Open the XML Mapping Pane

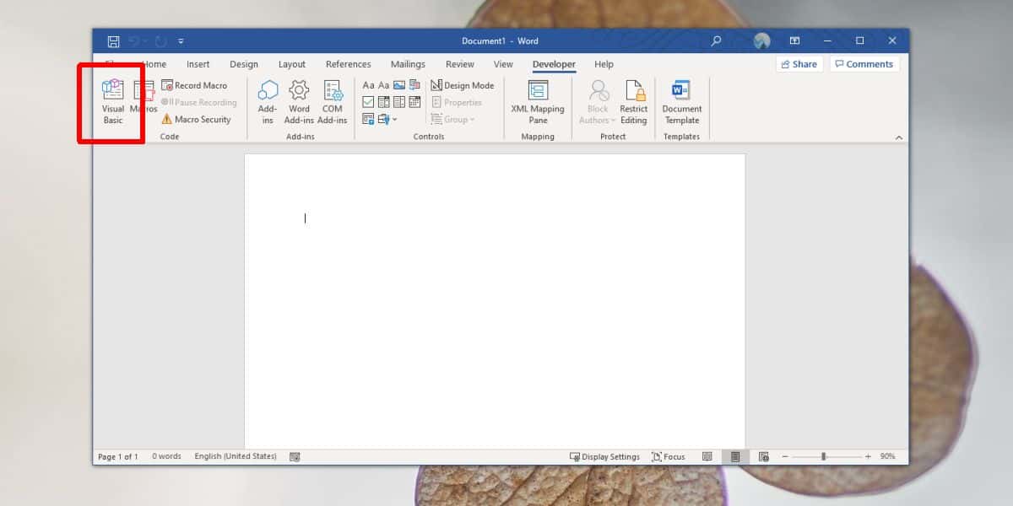(x=538, y=101)
